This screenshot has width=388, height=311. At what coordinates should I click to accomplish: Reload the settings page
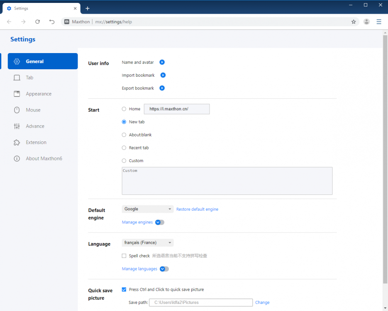37,22
